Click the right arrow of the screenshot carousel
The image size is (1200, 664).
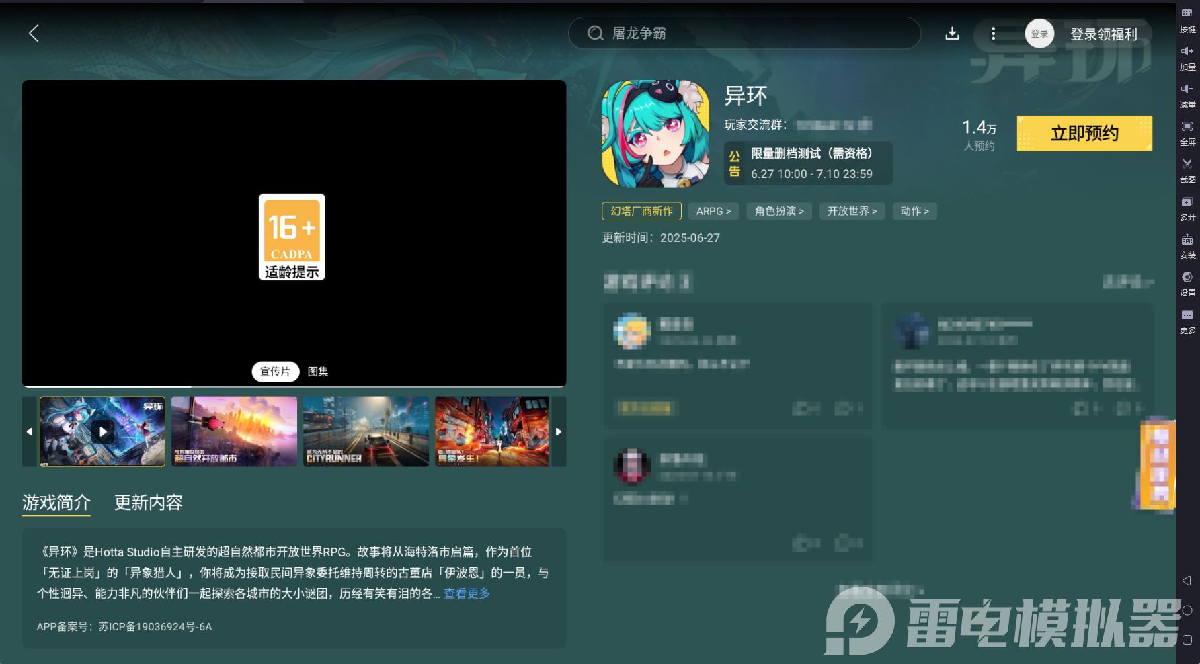click(559, 431)
